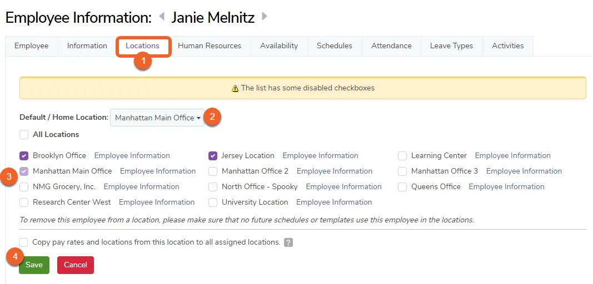Screen dimensions: 593x284
Task: Switch to the Information tab
Action: [87, 45]
